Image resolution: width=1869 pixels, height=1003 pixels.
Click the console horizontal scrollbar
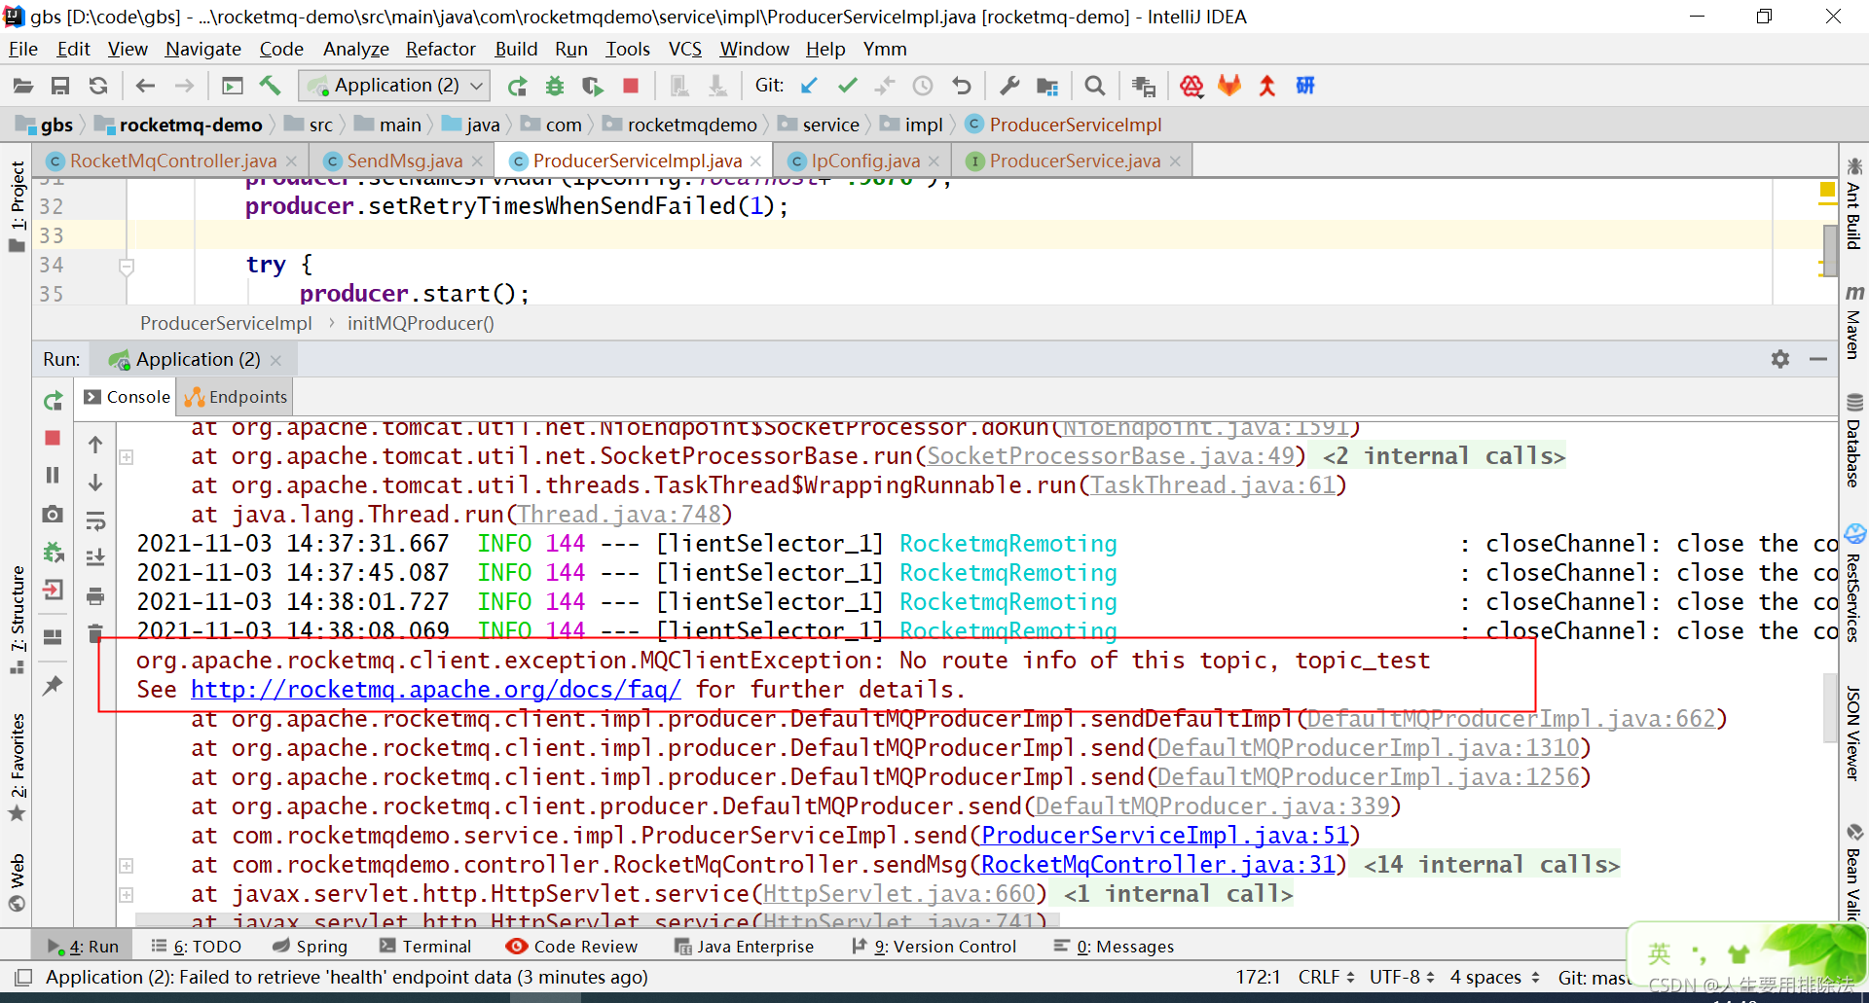[x=598, y=919]
